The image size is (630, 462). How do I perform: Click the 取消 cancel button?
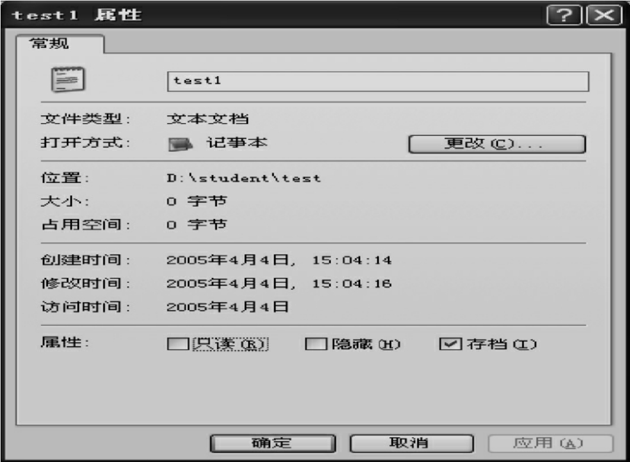pyautogui.click(x=412, y=443)
